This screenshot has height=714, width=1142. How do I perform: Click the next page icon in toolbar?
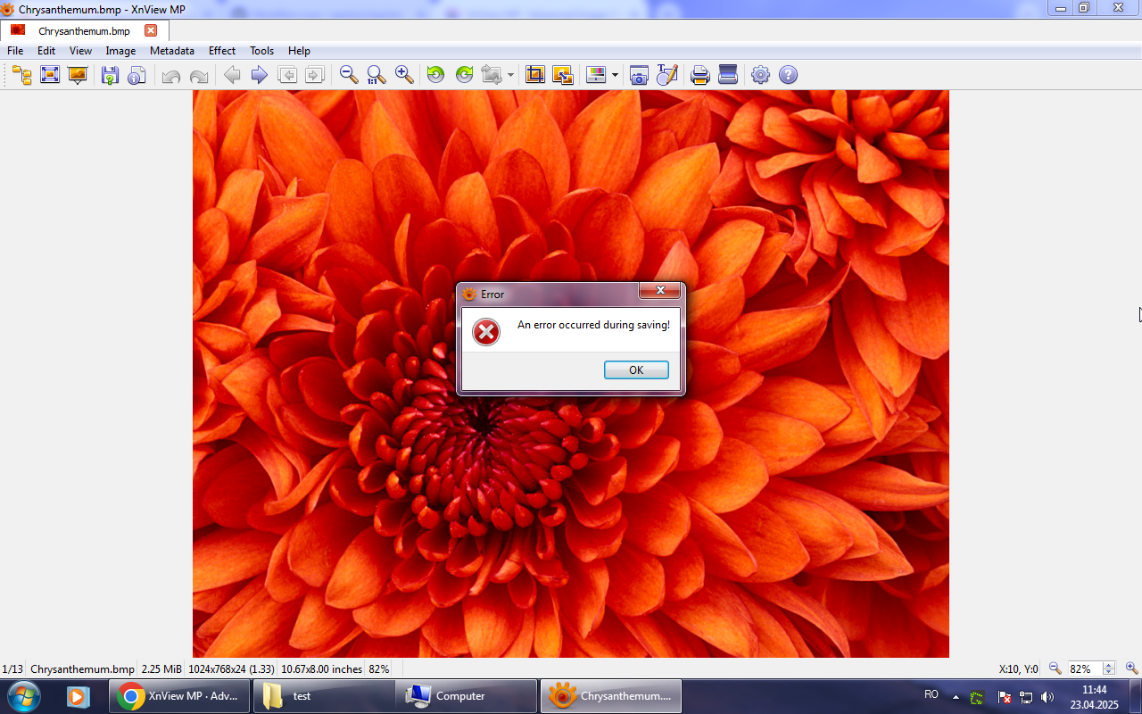pyautogui.click(x=314, y=75)
